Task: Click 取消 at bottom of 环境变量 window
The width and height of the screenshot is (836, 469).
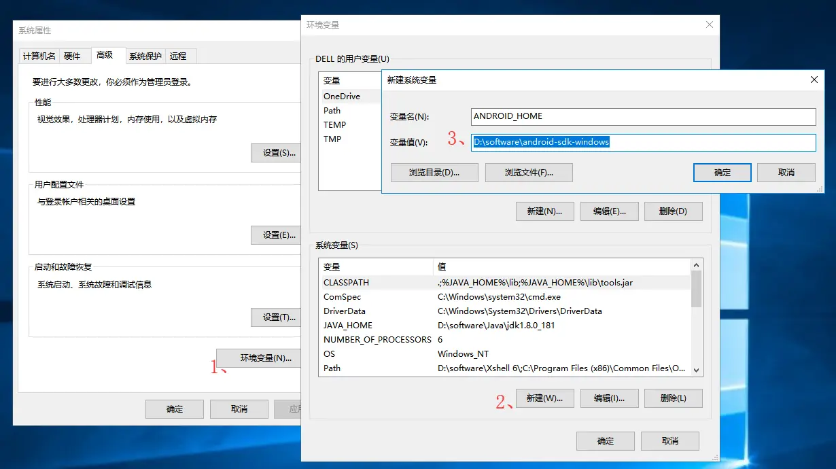Action: pos(669,441)
